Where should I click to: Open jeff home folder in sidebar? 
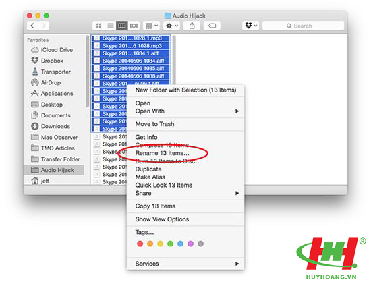pos(40,181)
